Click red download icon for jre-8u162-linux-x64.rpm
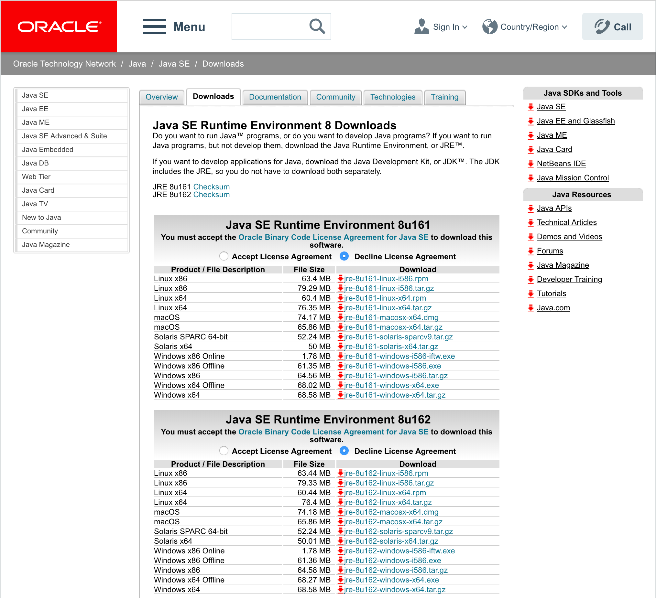 click(341, 493)
